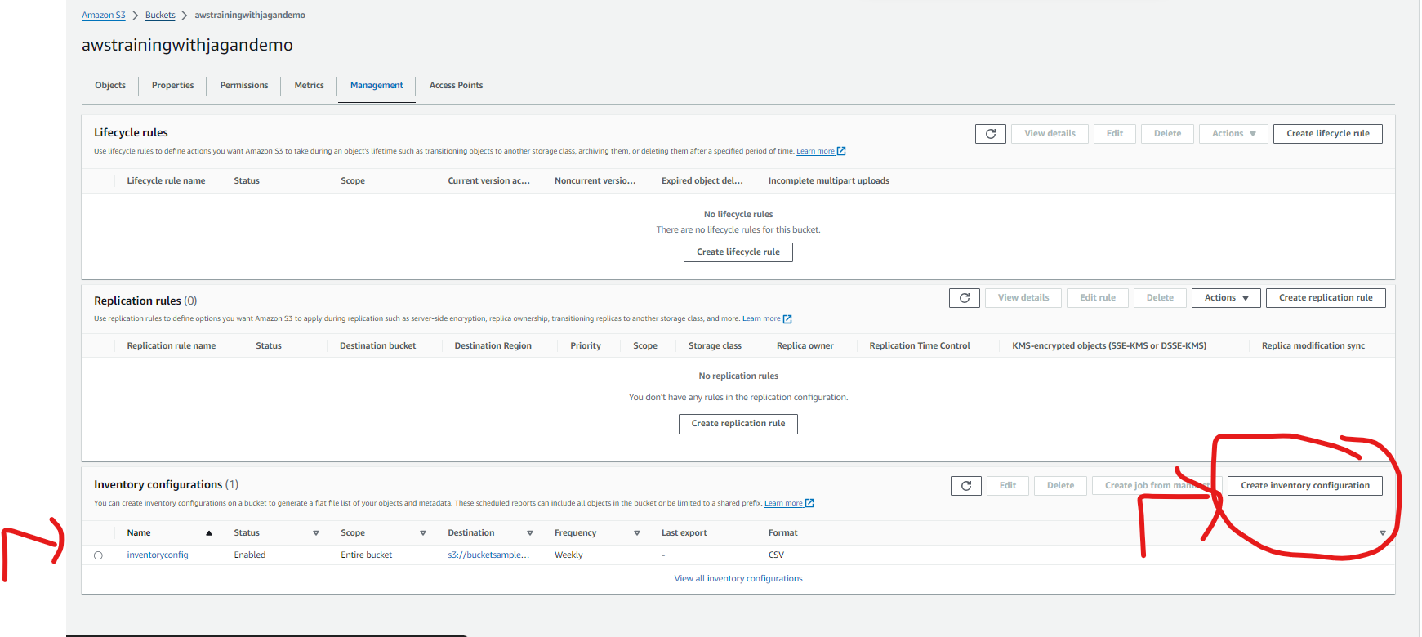Click the Replication Time Control column header

[920, 346]
